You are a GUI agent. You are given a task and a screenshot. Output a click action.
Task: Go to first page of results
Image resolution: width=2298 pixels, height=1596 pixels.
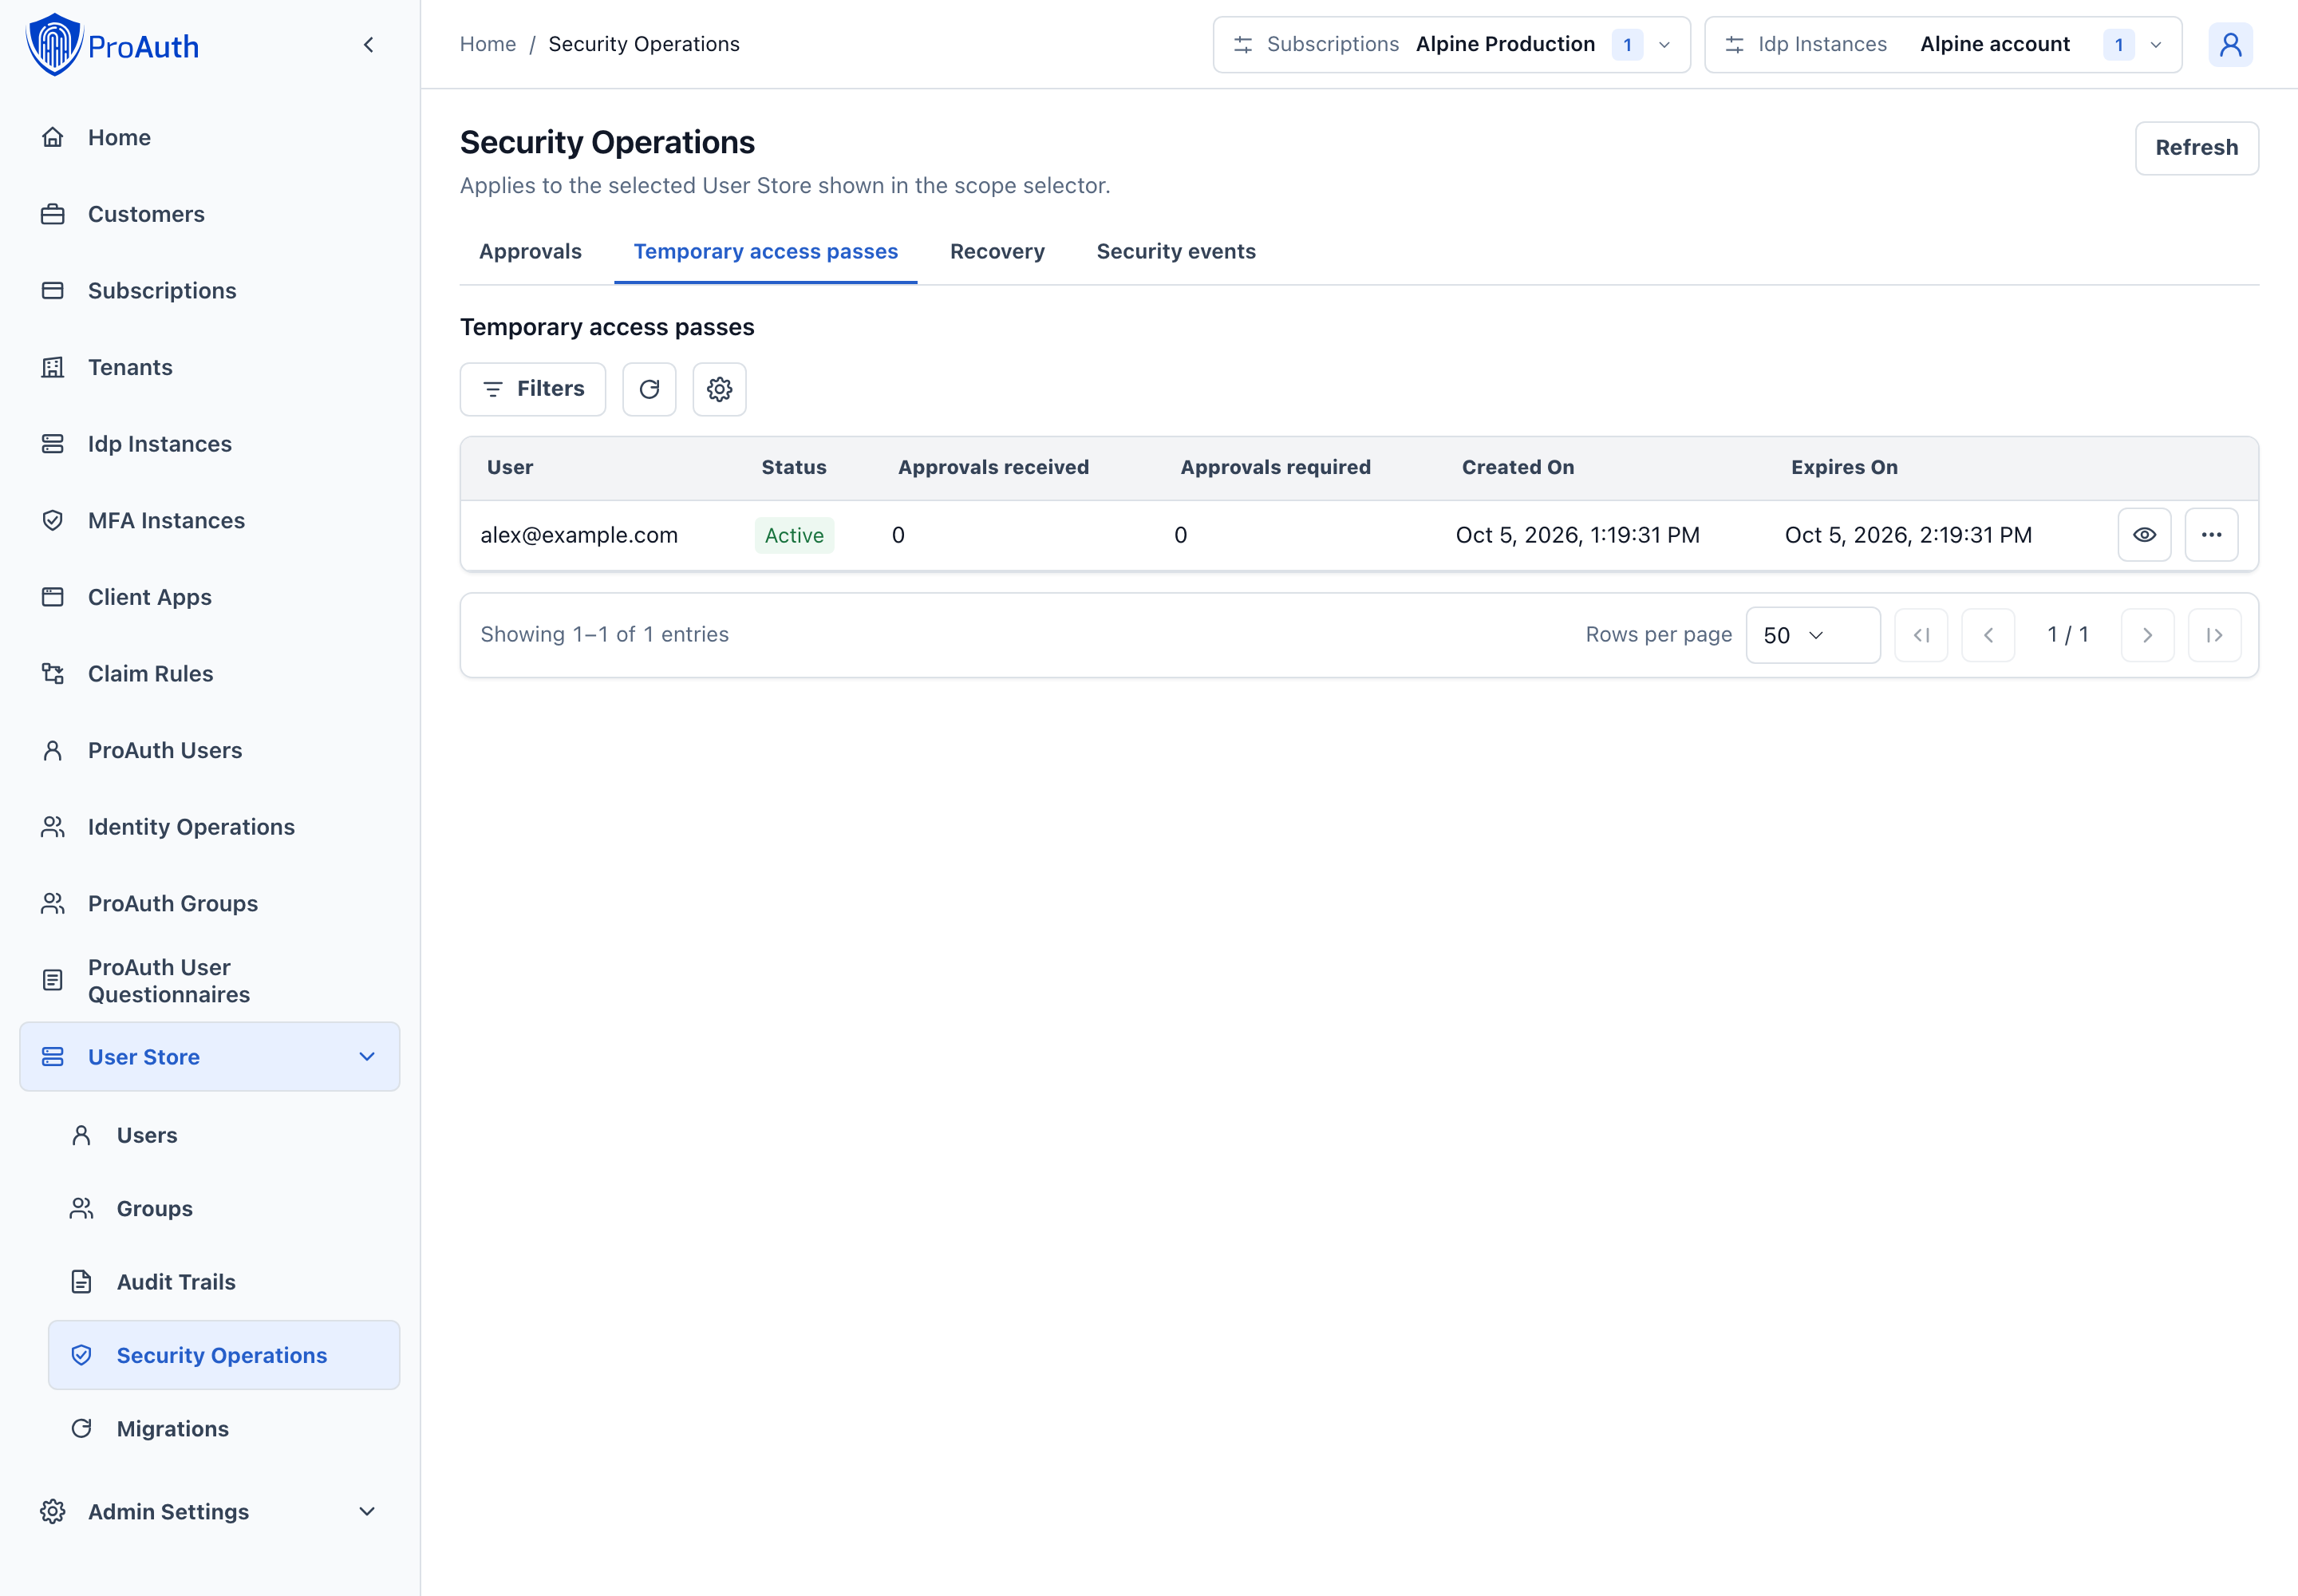point(1920,635)
